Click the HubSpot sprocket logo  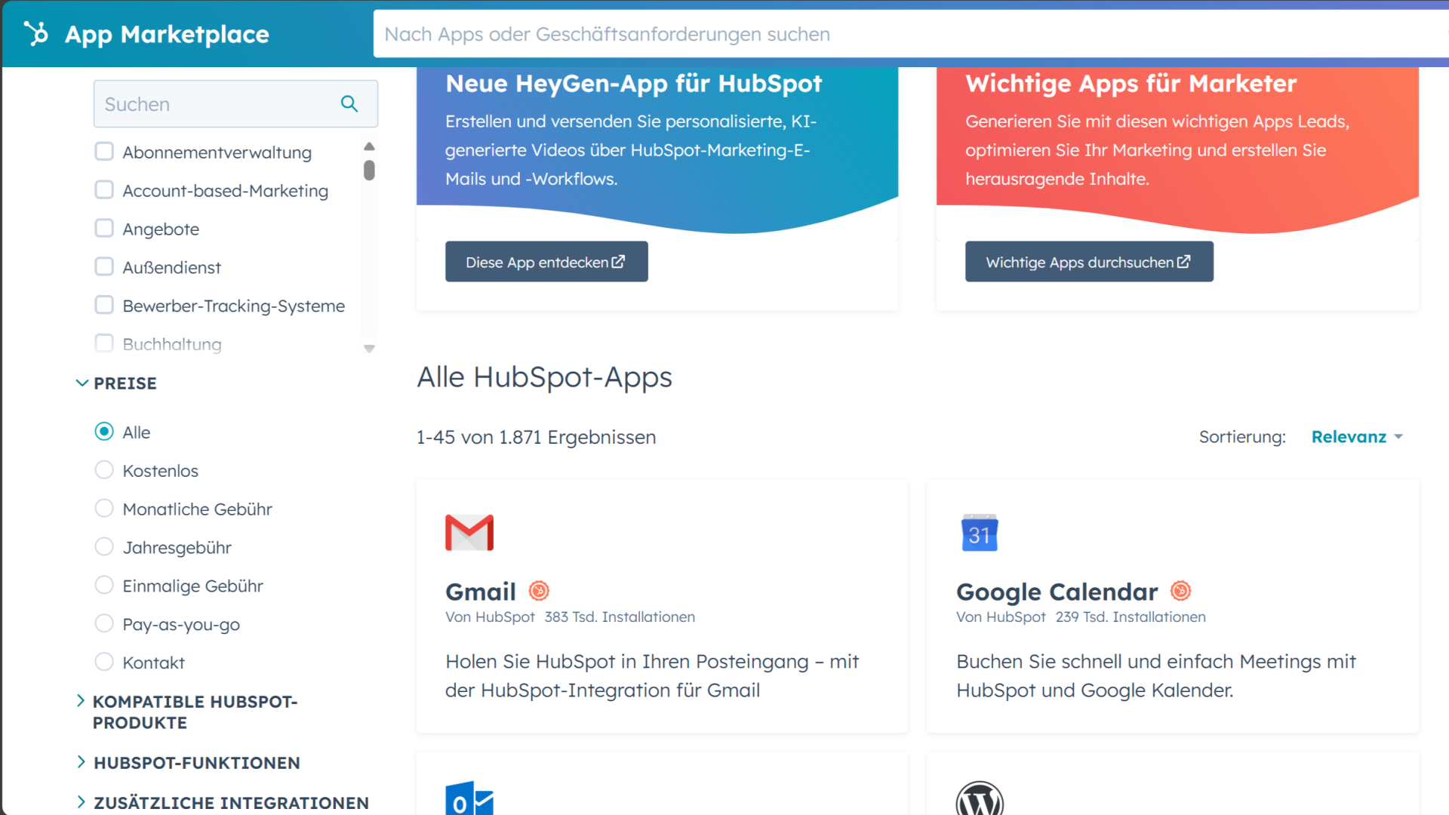[x=35, y=34]
